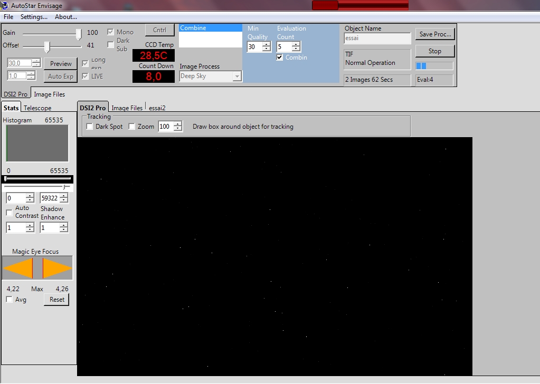The width and height of the screenshot is (540, 384).
Task: Select Combine in the process list
Action: pyautogui.click(x=211, y=28)
